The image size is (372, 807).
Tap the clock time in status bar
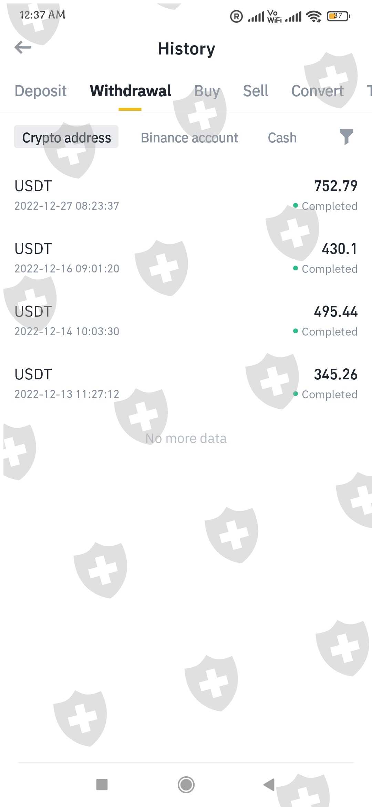[42, 15]
